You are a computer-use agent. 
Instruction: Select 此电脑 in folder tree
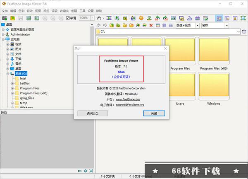15,39
